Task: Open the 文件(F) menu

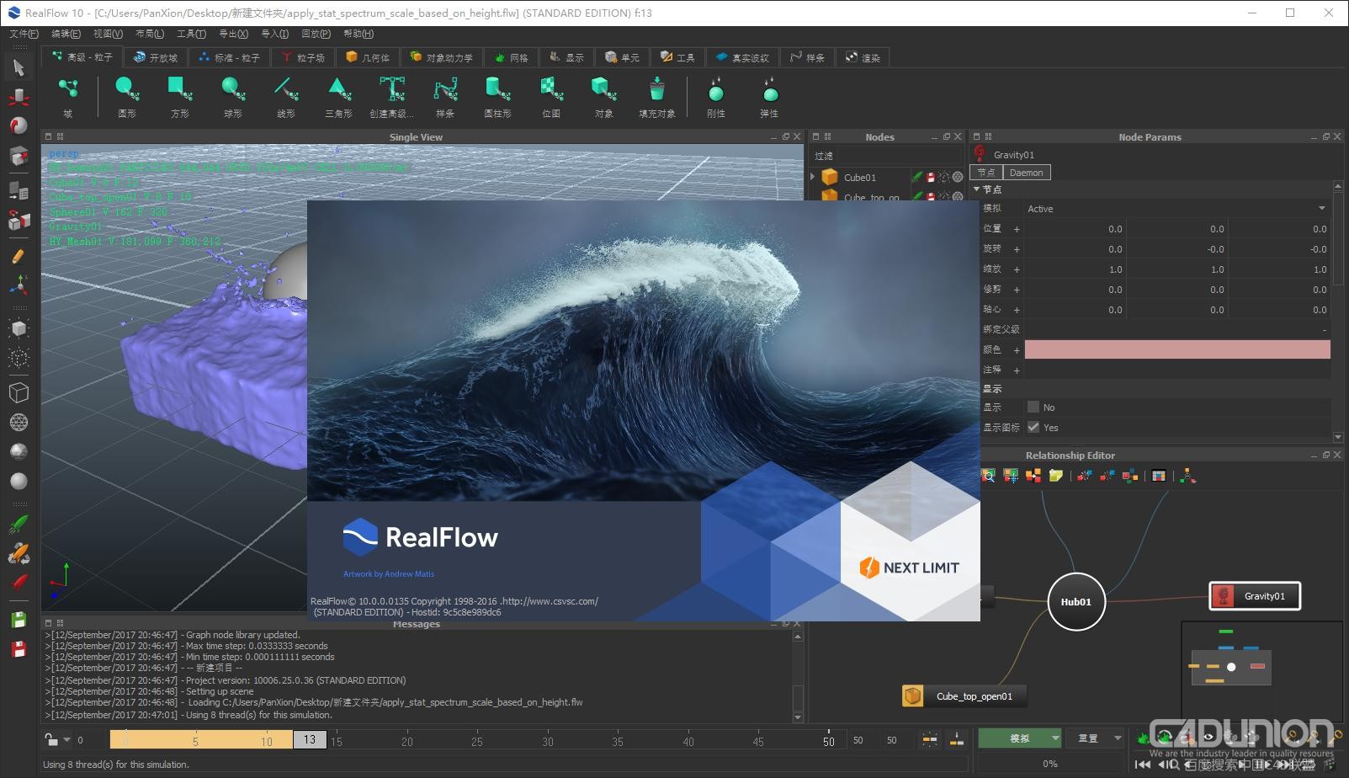Action: (x=24, y=34)
